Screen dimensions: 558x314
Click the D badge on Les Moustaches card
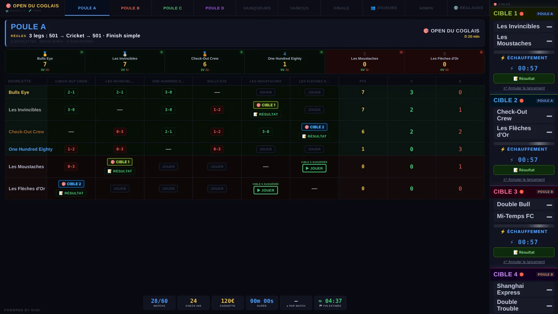[401, 52]
